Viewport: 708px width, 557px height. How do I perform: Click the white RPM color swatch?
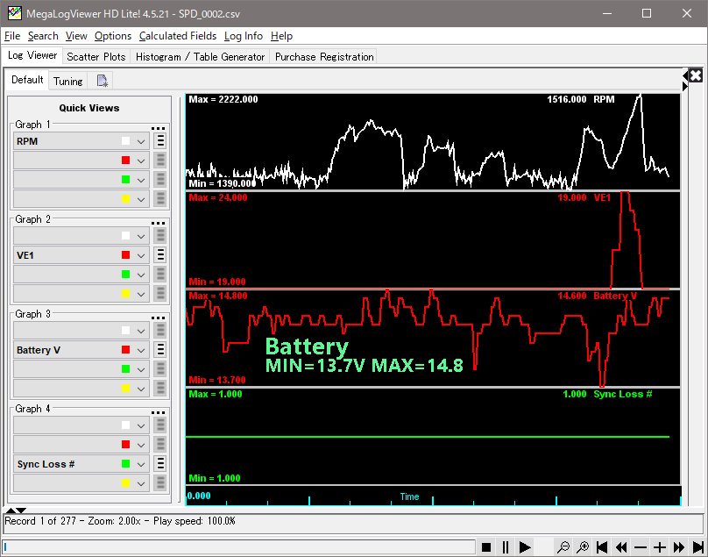coord(125,141)
